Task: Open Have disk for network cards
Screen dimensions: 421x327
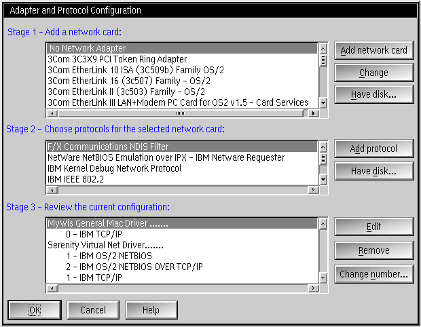Action: coord(373,95)
